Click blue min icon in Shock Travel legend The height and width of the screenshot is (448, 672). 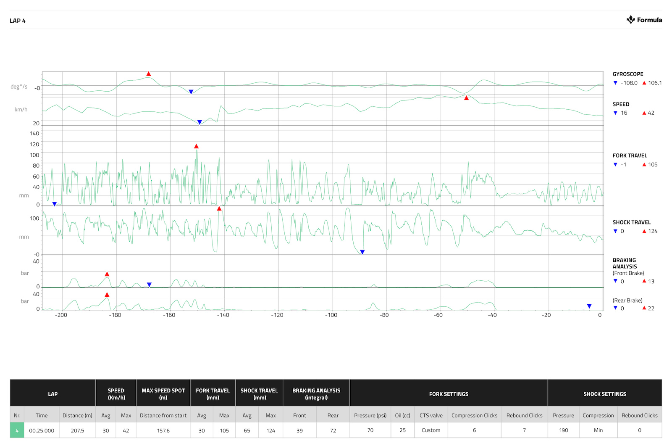point(615,231)
